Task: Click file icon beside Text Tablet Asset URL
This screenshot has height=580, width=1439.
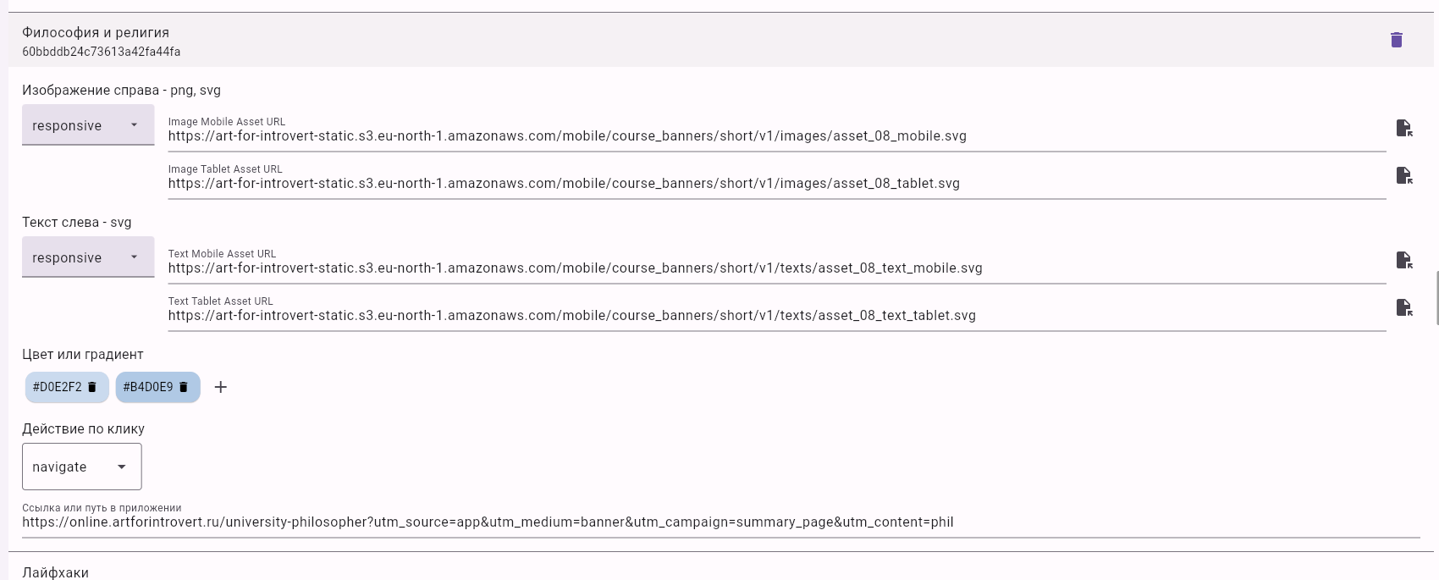Action: [1403, 307]
